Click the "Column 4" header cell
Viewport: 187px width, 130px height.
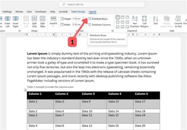[120, 95]
